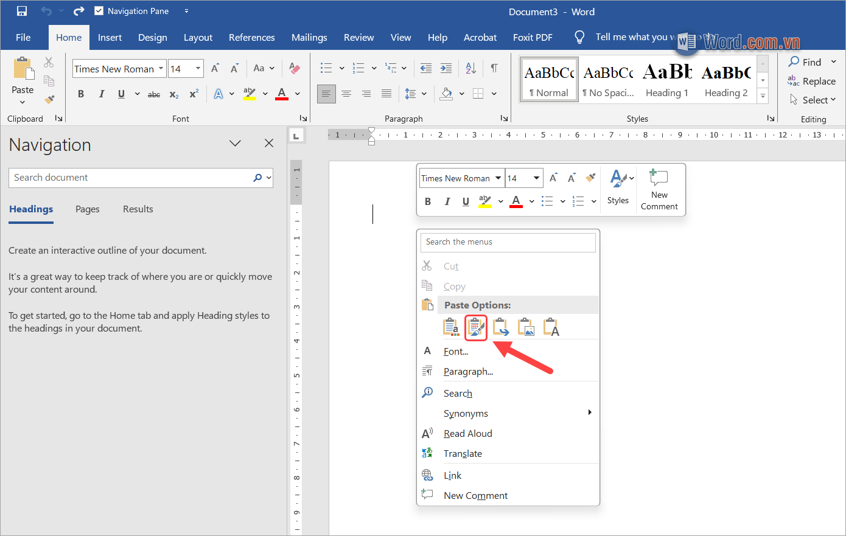Click Replace in the Editing group
This screenshot has width=846, height=536.
tap(811, 81)
